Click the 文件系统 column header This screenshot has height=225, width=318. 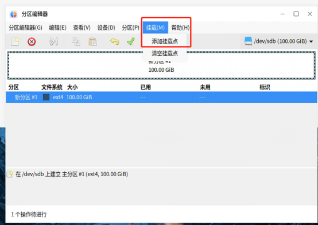(x=52, y=87)
